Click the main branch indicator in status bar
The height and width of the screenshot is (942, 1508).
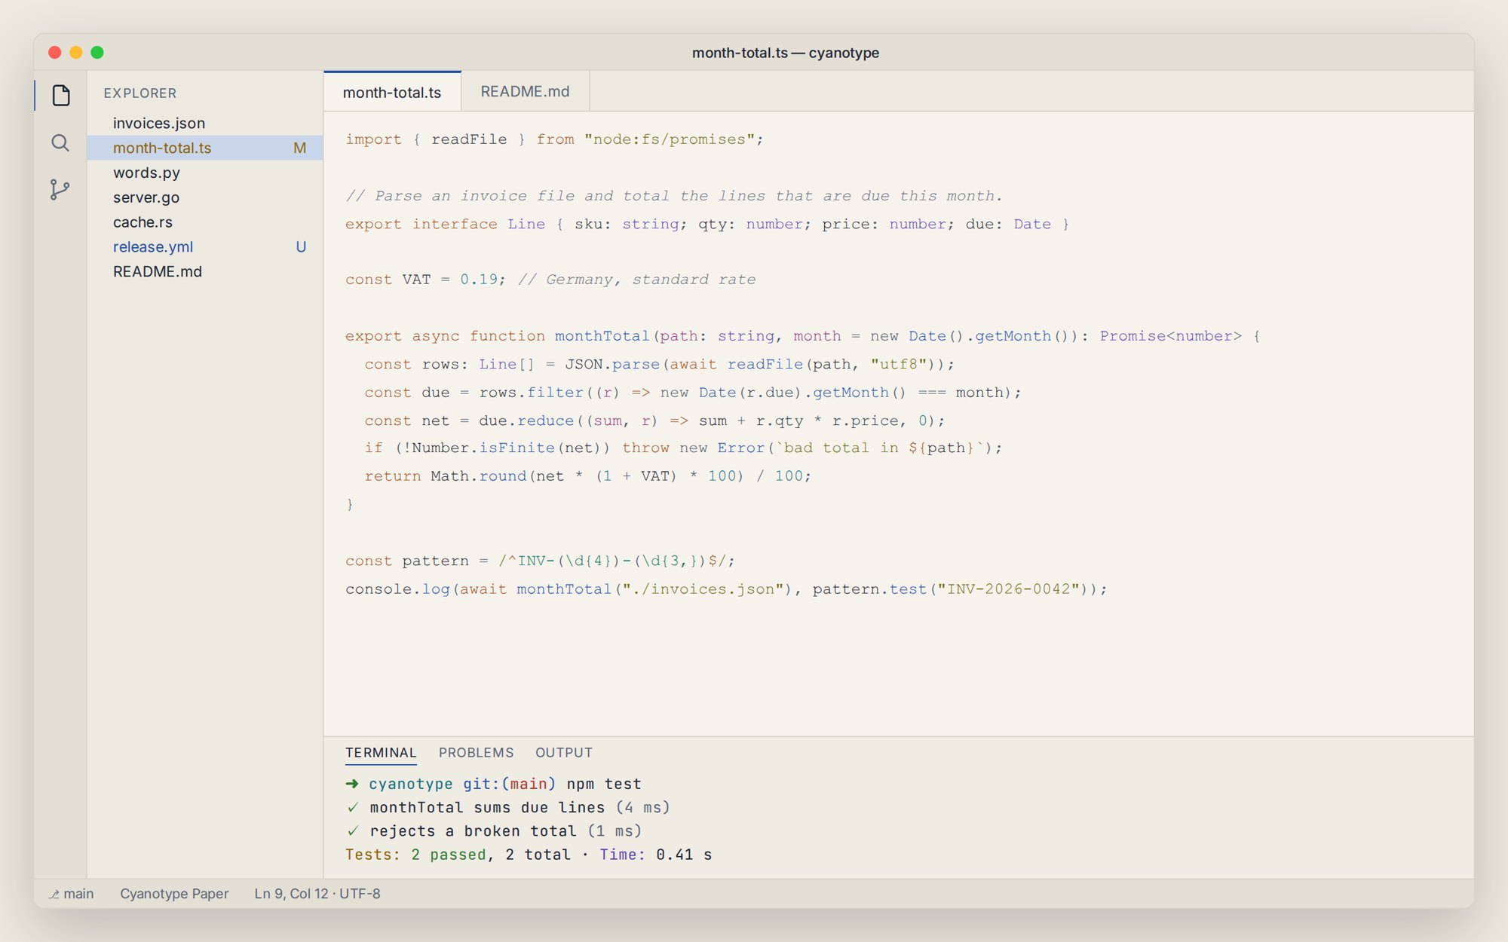coord(72,893)
